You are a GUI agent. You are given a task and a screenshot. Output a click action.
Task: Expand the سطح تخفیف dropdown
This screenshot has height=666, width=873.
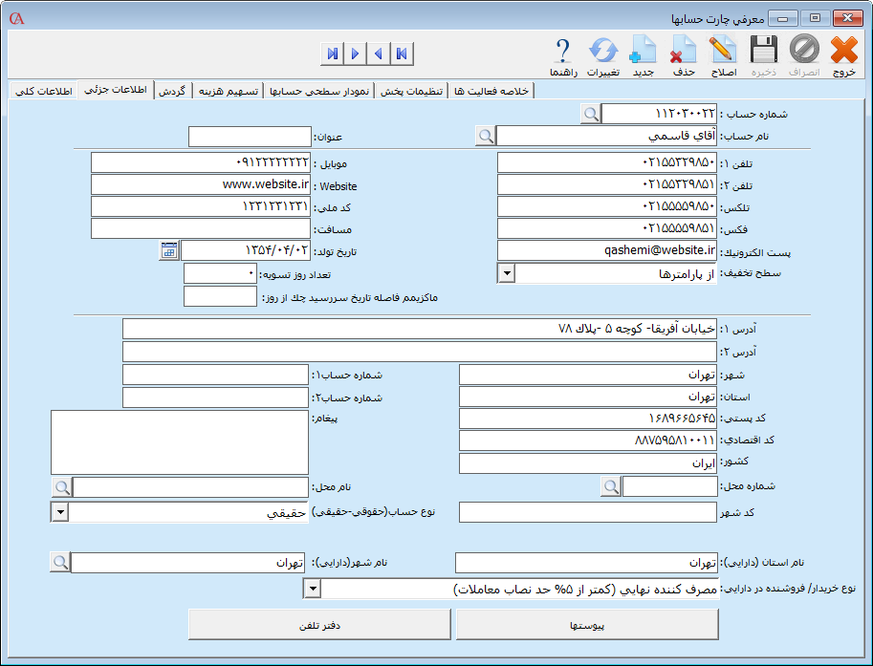point(505,274)
